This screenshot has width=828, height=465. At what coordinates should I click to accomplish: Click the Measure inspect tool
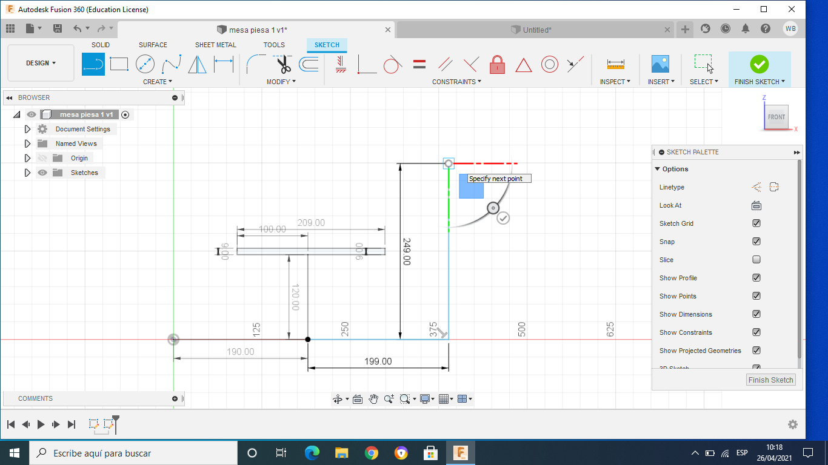pos(615,64)
